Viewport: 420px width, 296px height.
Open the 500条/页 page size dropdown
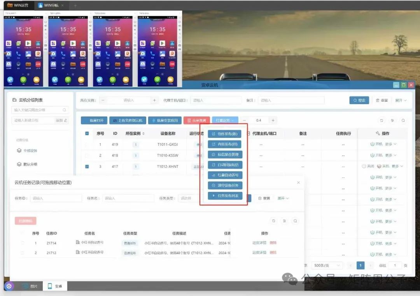[327, 265]
